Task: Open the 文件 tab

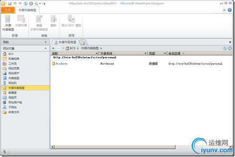Action: click(8, 10)
